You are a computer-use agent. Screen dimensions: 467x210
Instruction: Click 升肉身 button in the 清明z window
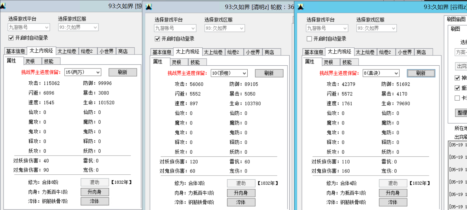click(x=241, y=193)
